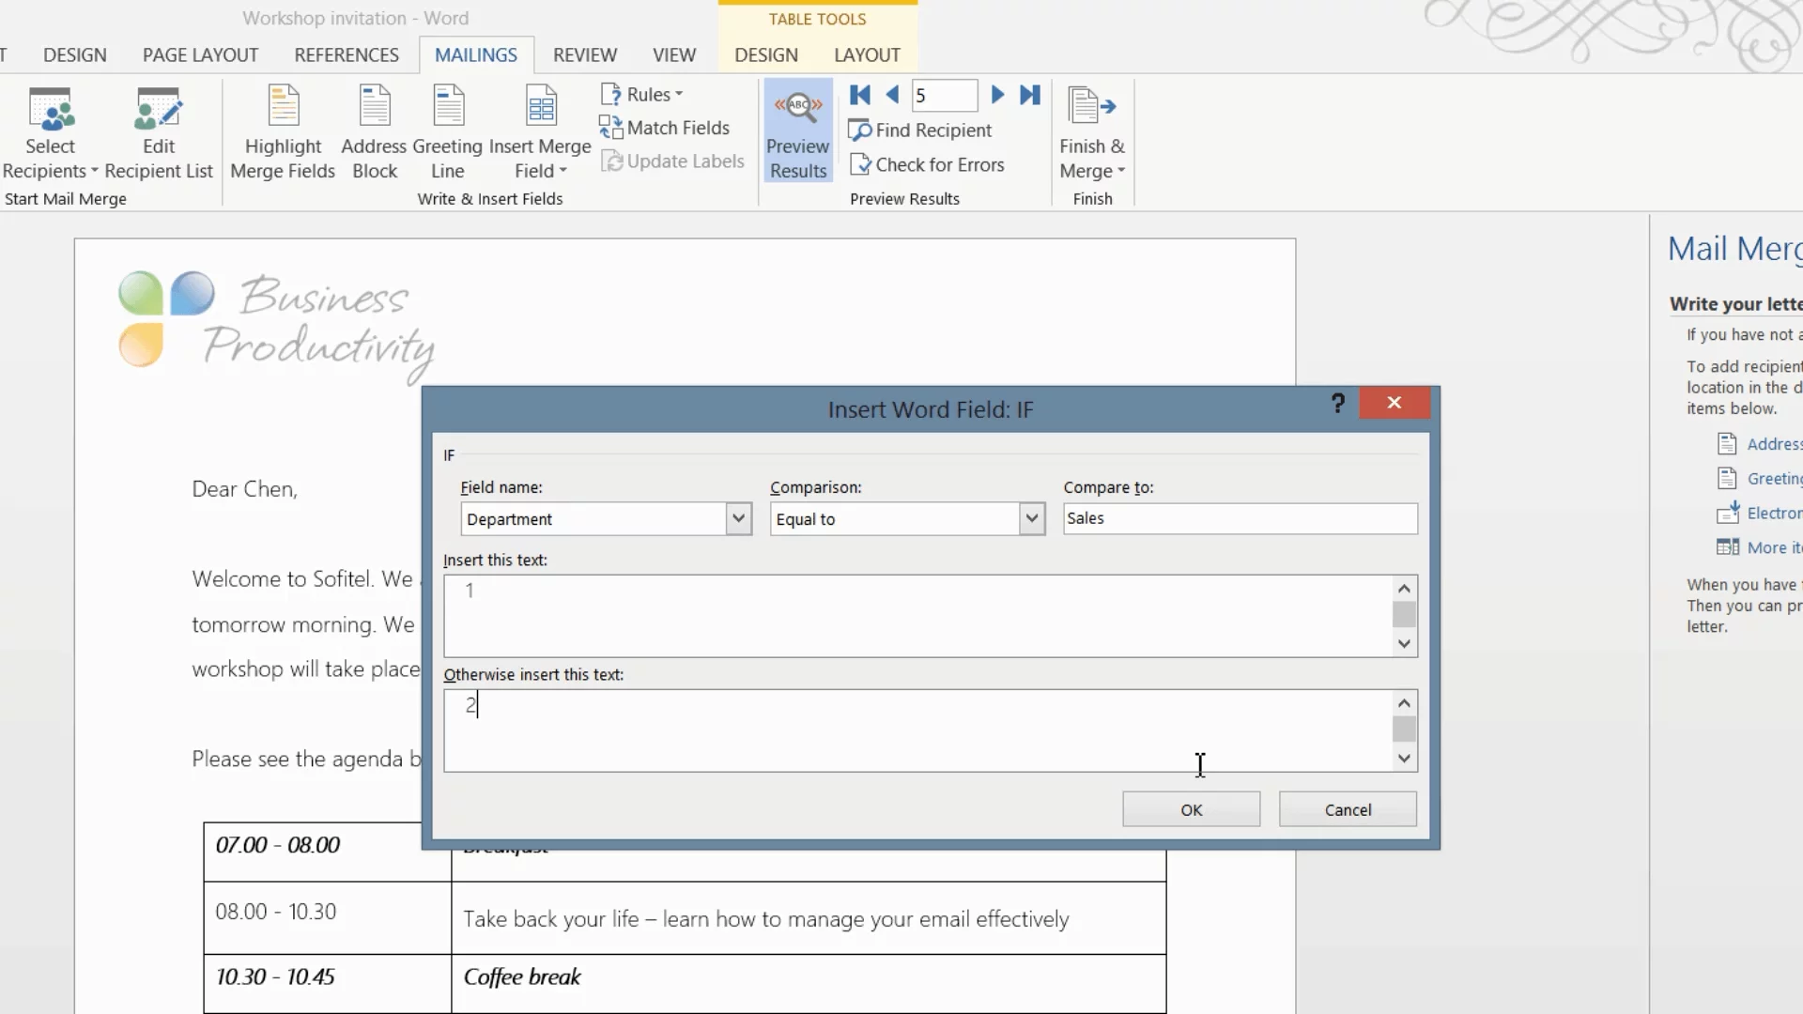Expand the Comparison dropdown
The image size is (1803, 1014).
[1031, 518]
